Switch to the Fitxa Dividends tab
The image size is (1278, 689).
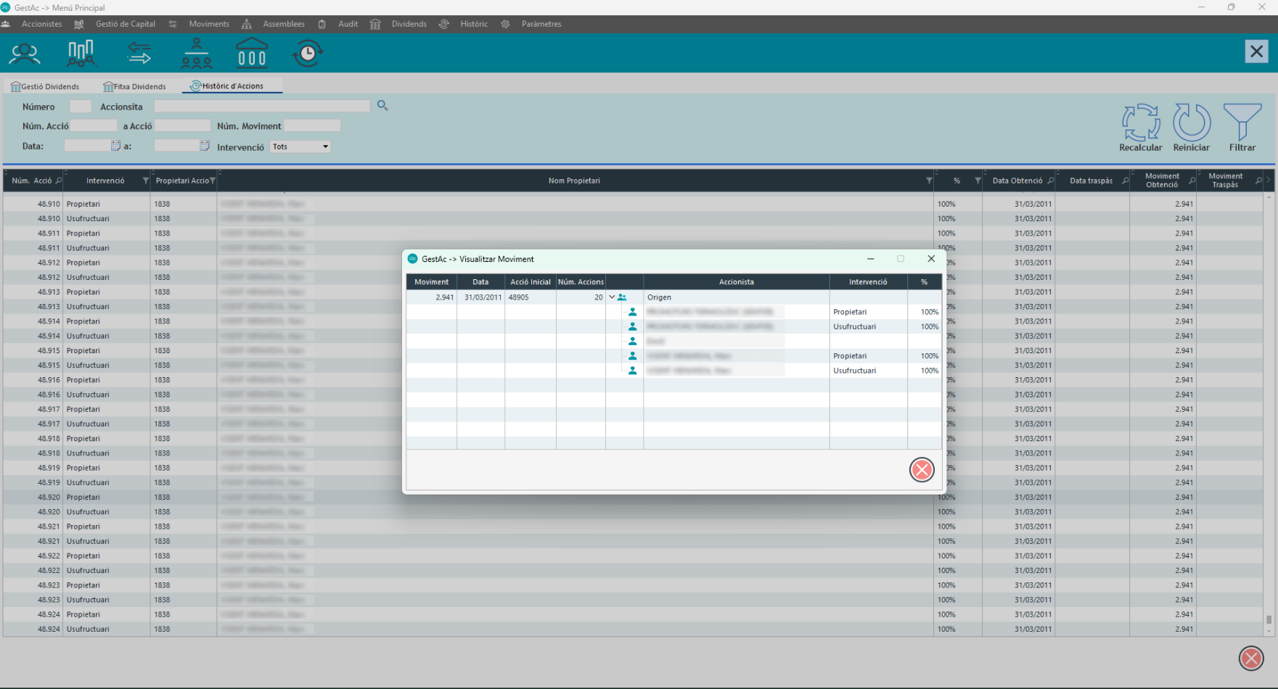[x=135, y=86]
